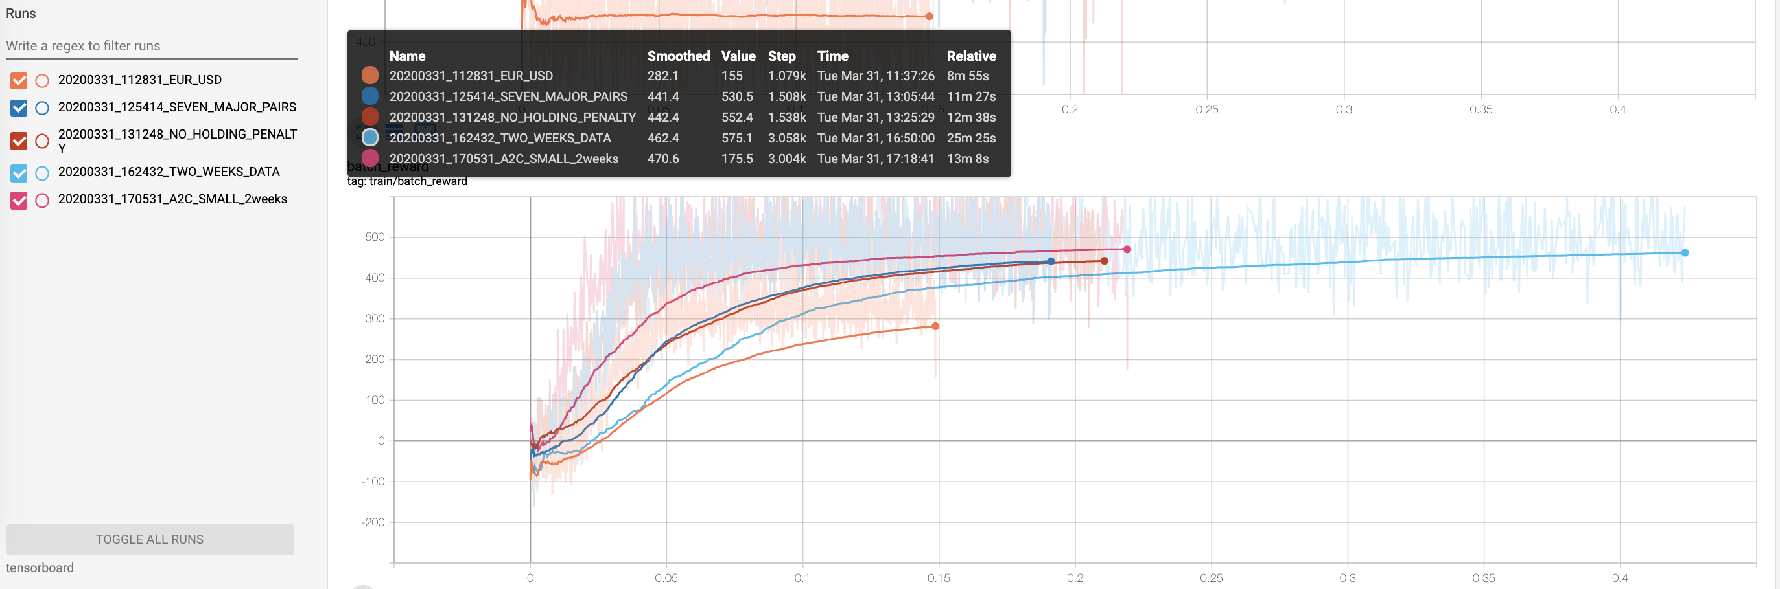Click the TOGGLE ALL RUNS button
The width and height of the screenshot is (1780, 589).
(x=150, y=539)
